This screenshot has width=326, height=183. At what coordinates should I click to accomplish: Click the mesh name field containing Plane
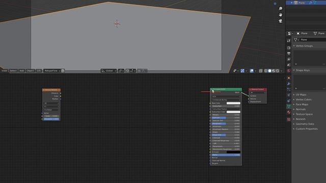click(x=312, y=40)
